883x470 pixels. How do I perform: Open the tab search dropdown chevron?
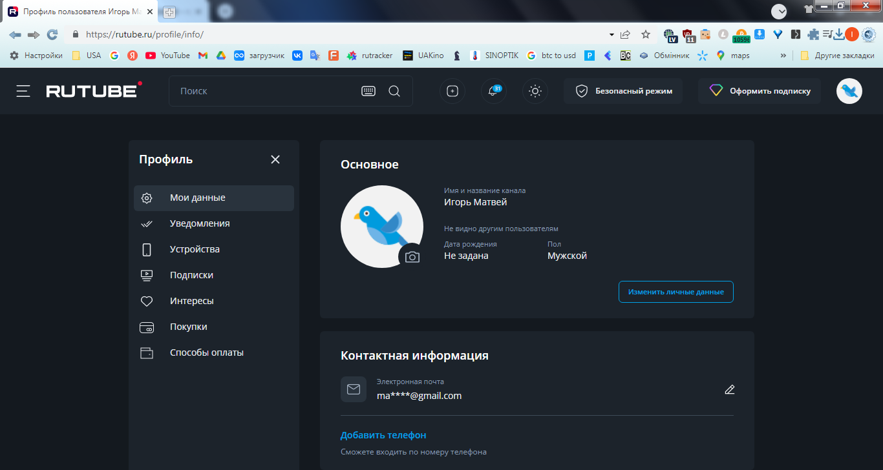click(x=779, y=11)
